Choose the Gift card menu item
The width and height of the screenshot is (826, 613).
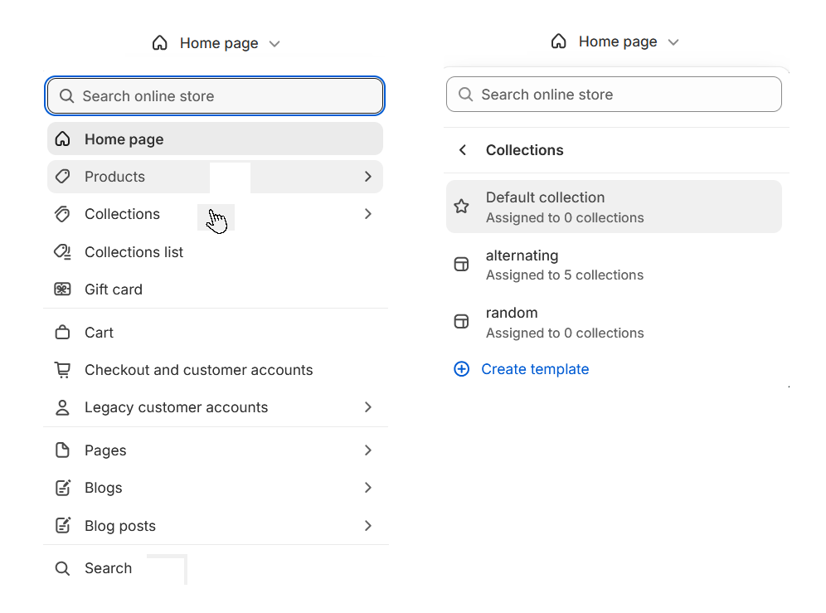point(215,289)
